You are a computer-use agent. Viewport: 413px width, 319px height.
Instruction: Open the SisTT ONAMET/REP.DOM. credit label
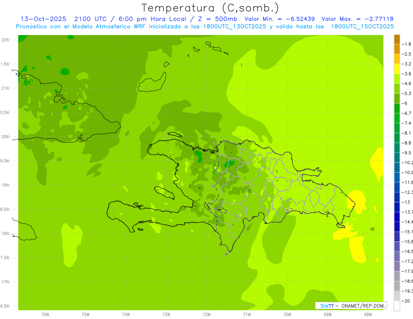pos(351,306)
